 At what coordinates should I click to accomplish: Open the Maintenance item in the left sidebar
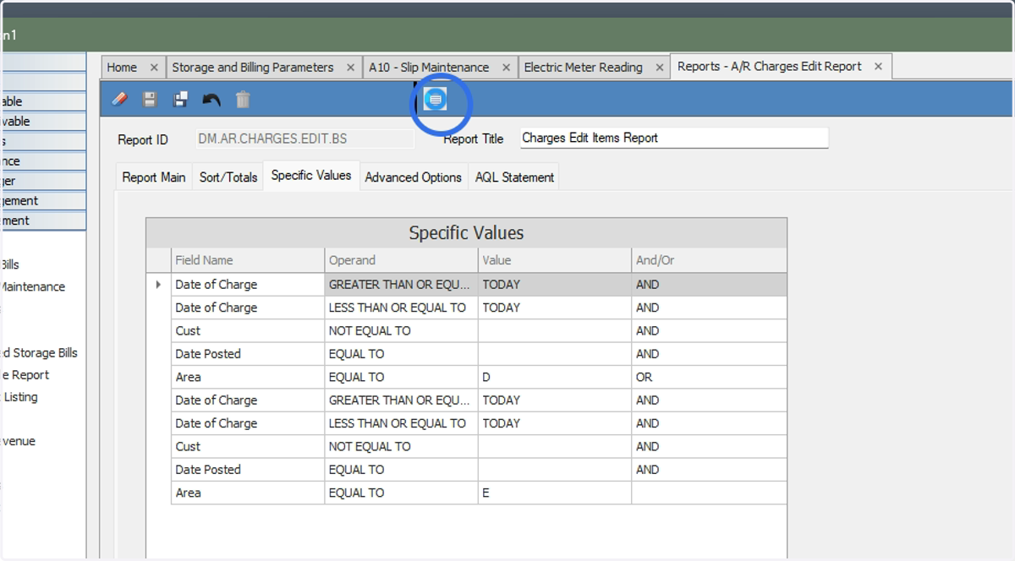33,286
